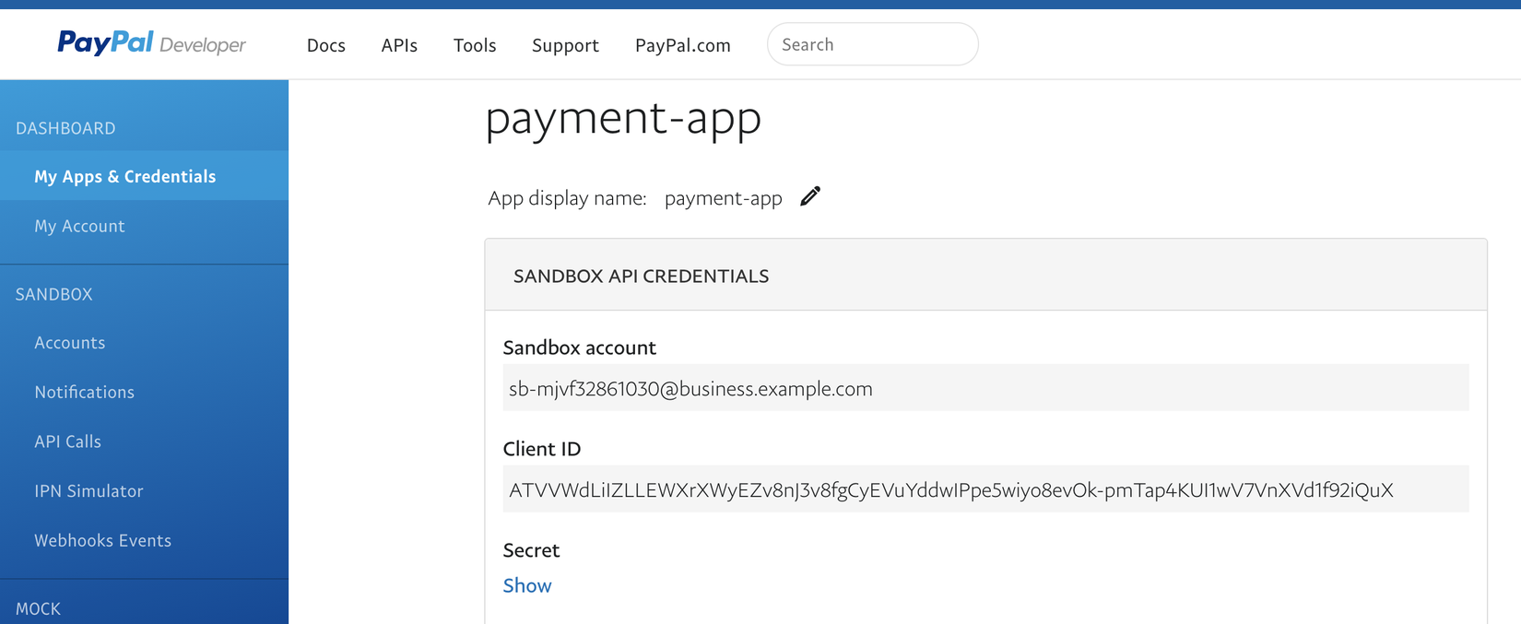Open the APIs menu
The width and height of the screenshot is (1521, 624).
399,45
